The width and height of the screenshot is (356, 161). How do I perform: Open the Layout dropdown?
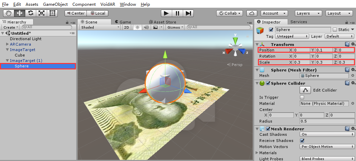339,13
